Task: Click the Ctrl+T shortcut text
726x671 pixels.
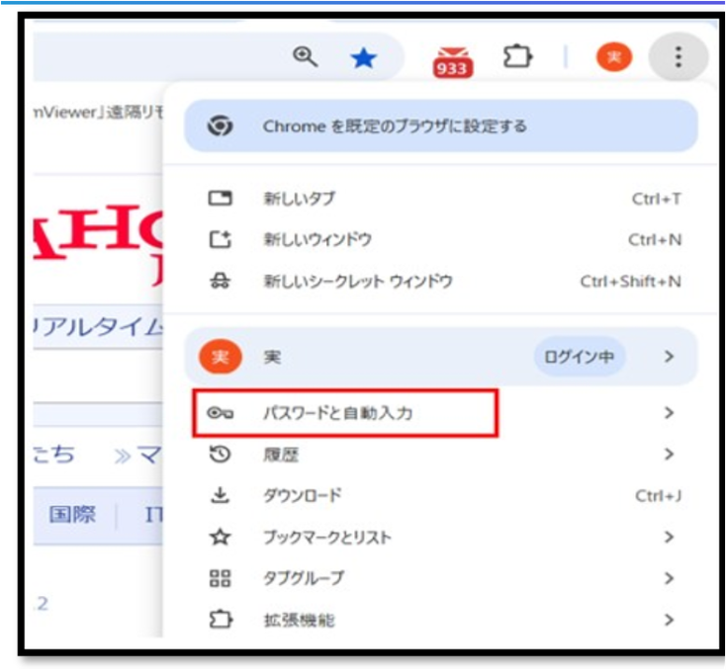Action: point(656,199)
